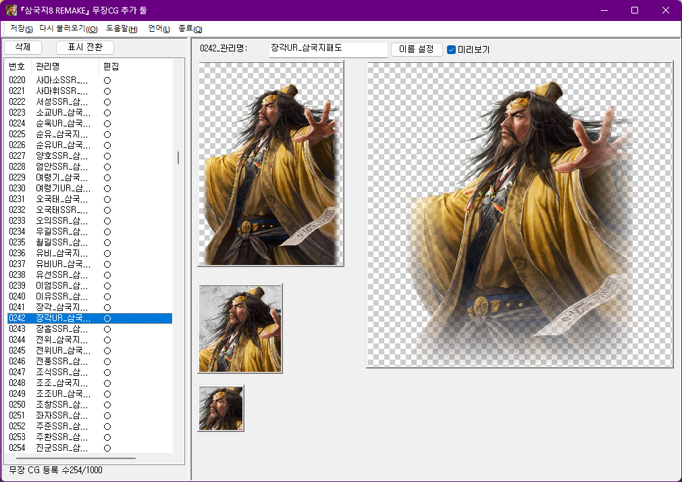The image size is (682, 482).
Task: Select row 0249 조조UR
Action: click(90, 393)
